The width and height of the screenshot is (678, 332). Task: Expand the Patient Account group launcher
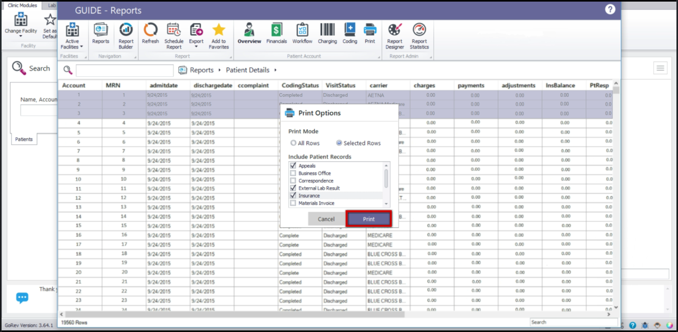(379, 56)
